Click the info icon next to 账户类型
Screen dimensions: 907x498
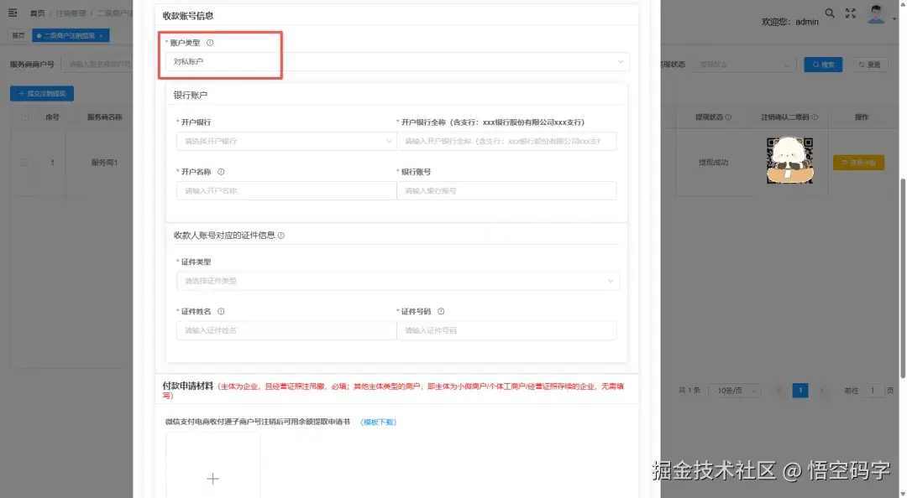point(208,41)
